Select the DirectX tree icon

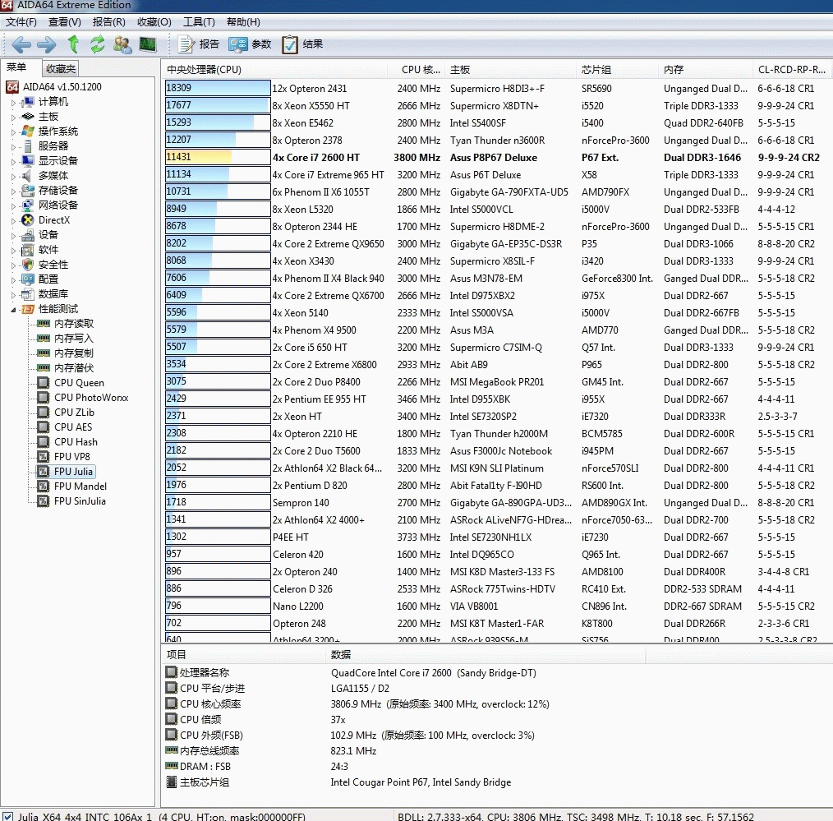(x=29, y=220)
